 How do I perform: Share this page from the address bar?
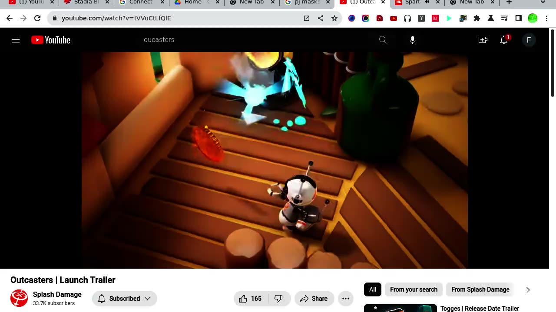pos(321,18)
